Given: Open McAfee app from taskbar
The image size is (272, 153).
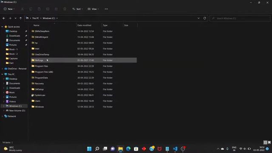Looking at the screenshot, I should tap(159, 149).
